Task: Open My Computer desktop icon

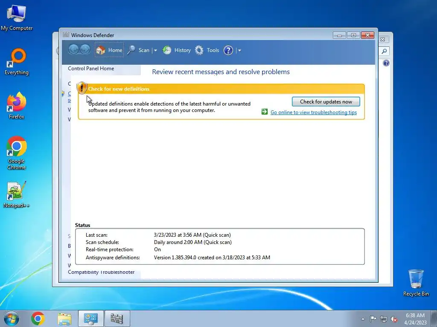Action: 17,17
